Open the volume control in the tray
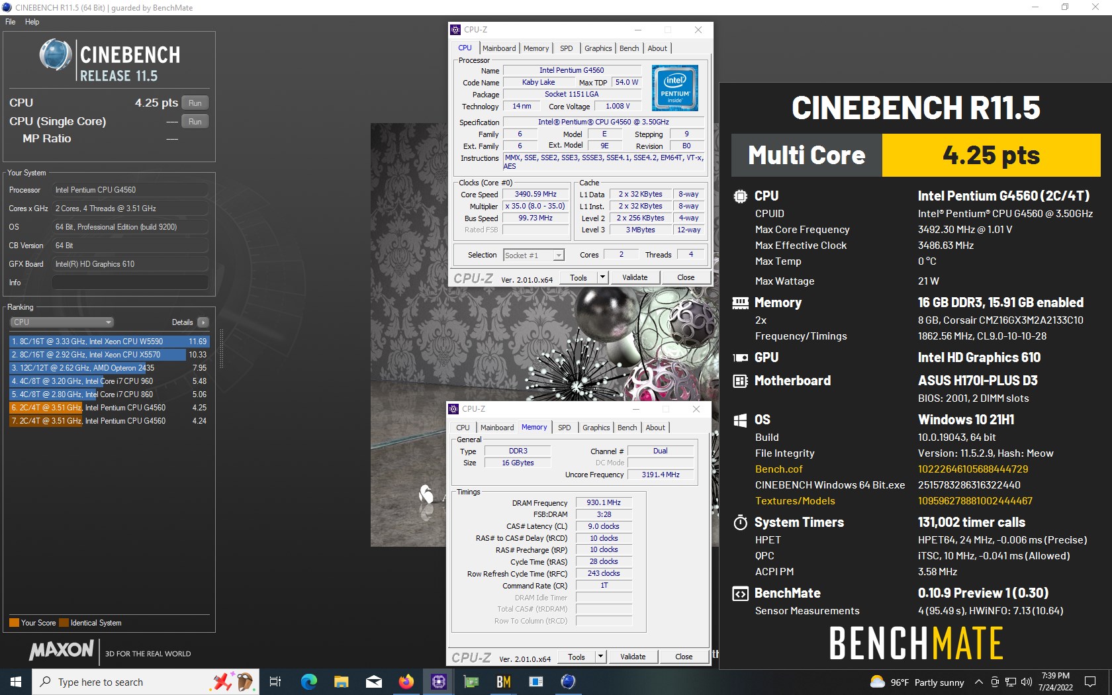The width and height of the screenshot is (1112, 695). pos(1027,682)
